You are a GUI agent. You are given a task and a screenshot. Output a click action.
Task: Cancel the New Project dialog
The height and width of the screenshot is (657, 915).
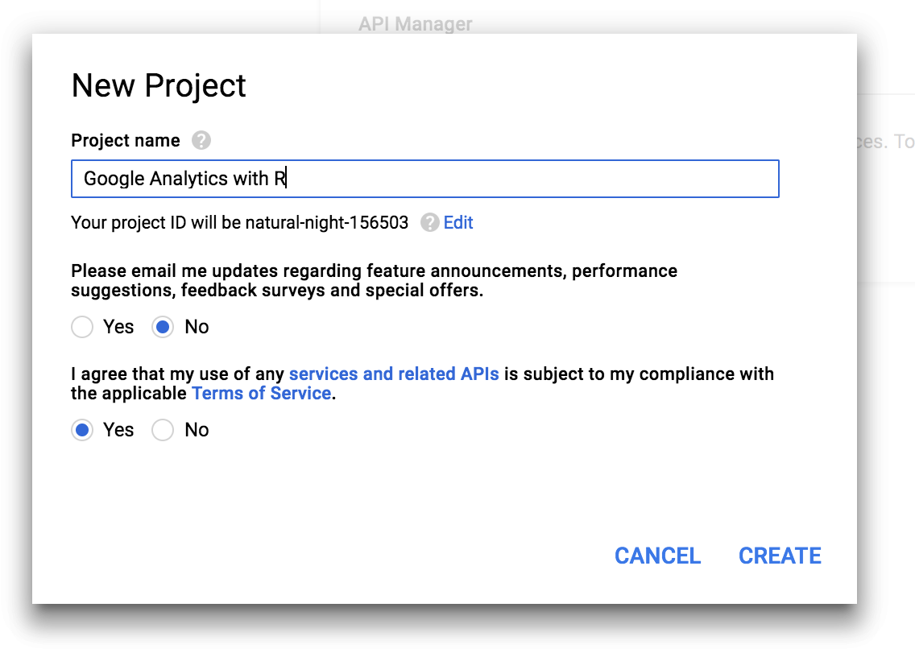click(657, 556)
